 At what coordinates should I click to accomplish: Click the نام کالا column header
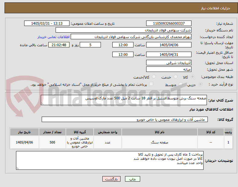(x=159, y=132)
